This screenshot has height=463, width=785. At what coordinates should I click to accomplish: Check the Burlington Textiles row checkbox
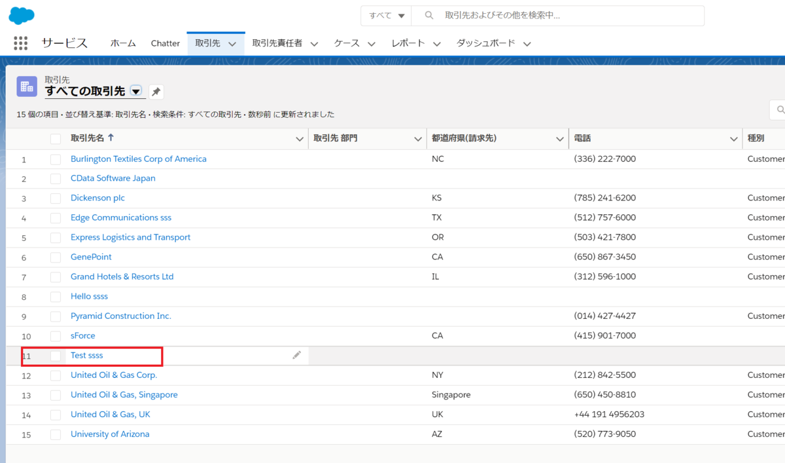[x=56, y=159]
